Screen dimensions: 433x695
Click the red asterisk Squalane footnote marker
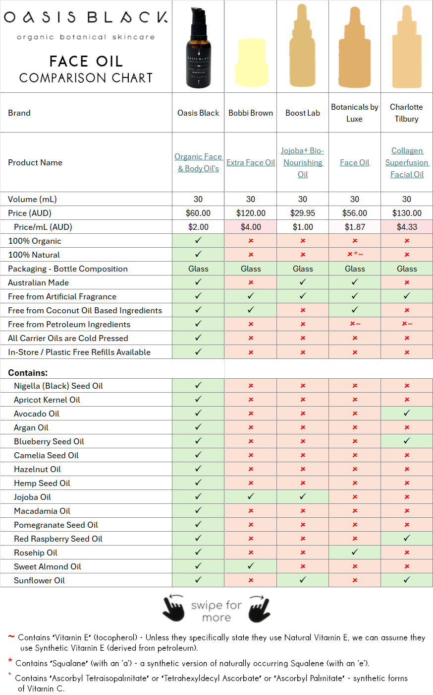point(10,661)
